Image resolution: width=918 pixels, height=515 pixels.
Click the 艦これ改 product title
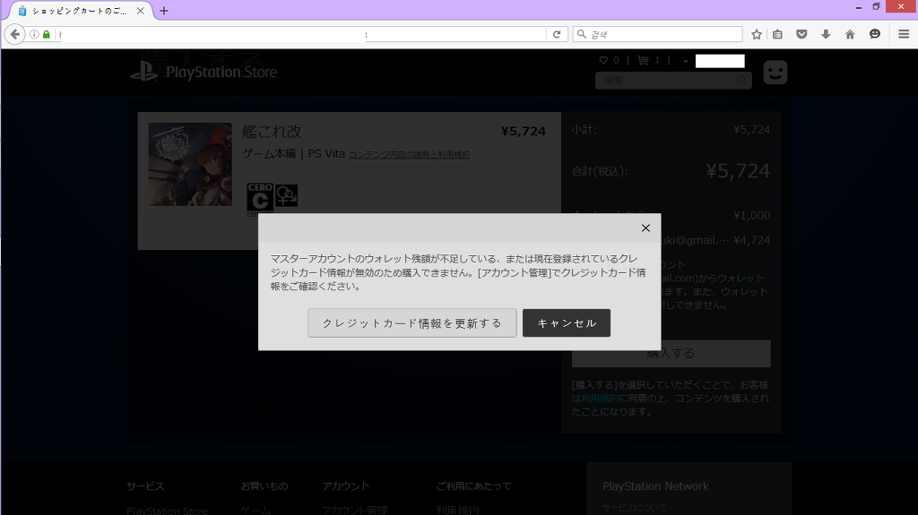272,132
